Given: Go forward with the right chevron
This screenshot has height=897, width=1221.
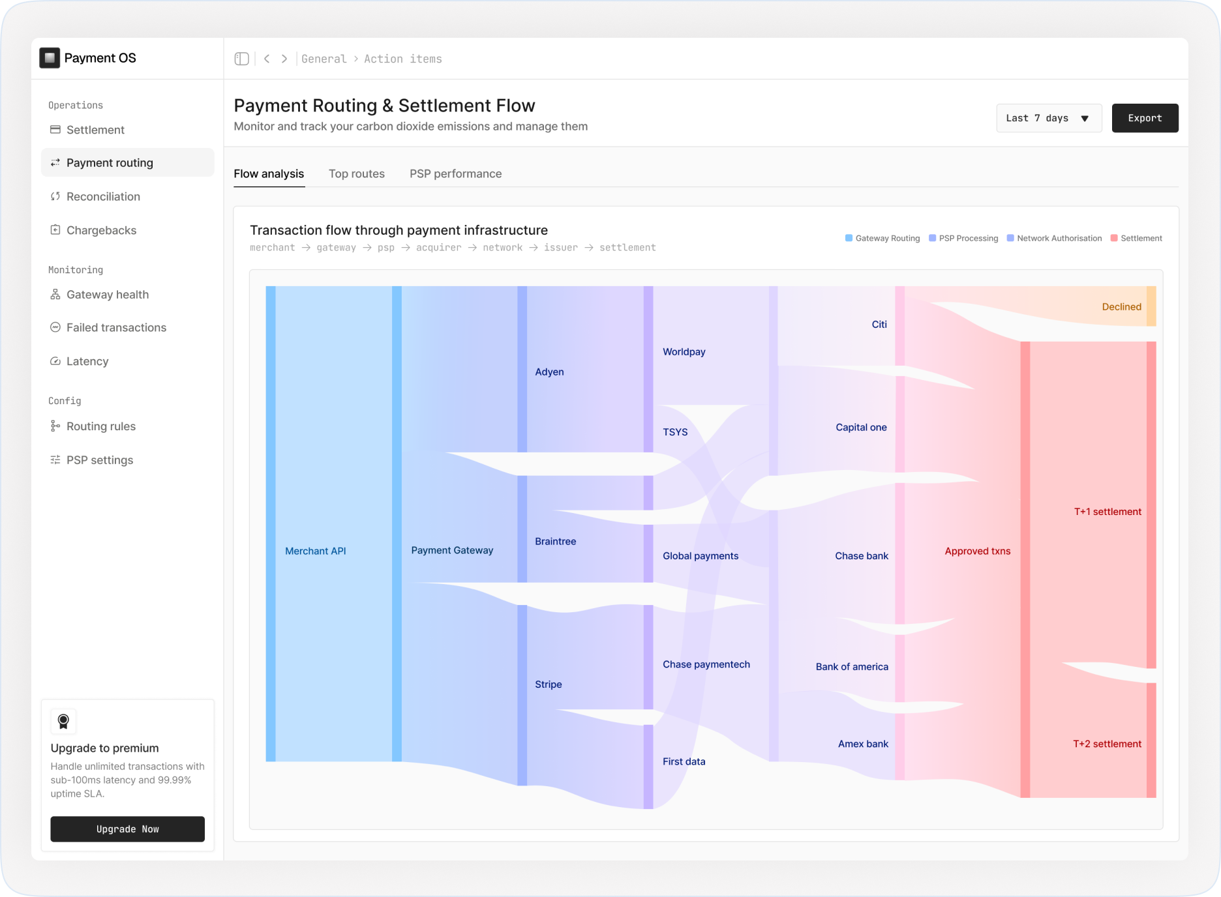Looking at the screenshot, I should [x=284, y=59].
